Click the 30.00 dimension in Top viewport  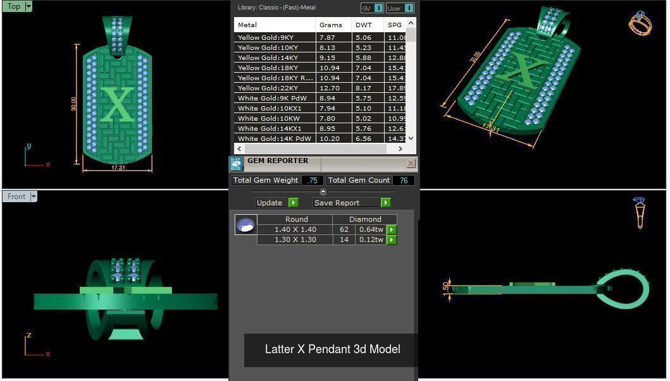[73, 104]
